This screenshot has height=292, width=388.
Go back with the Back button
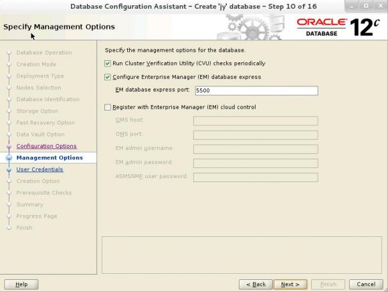(x=256, y=285)
